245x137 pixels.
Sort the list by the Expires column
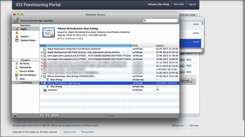[167, 46]
